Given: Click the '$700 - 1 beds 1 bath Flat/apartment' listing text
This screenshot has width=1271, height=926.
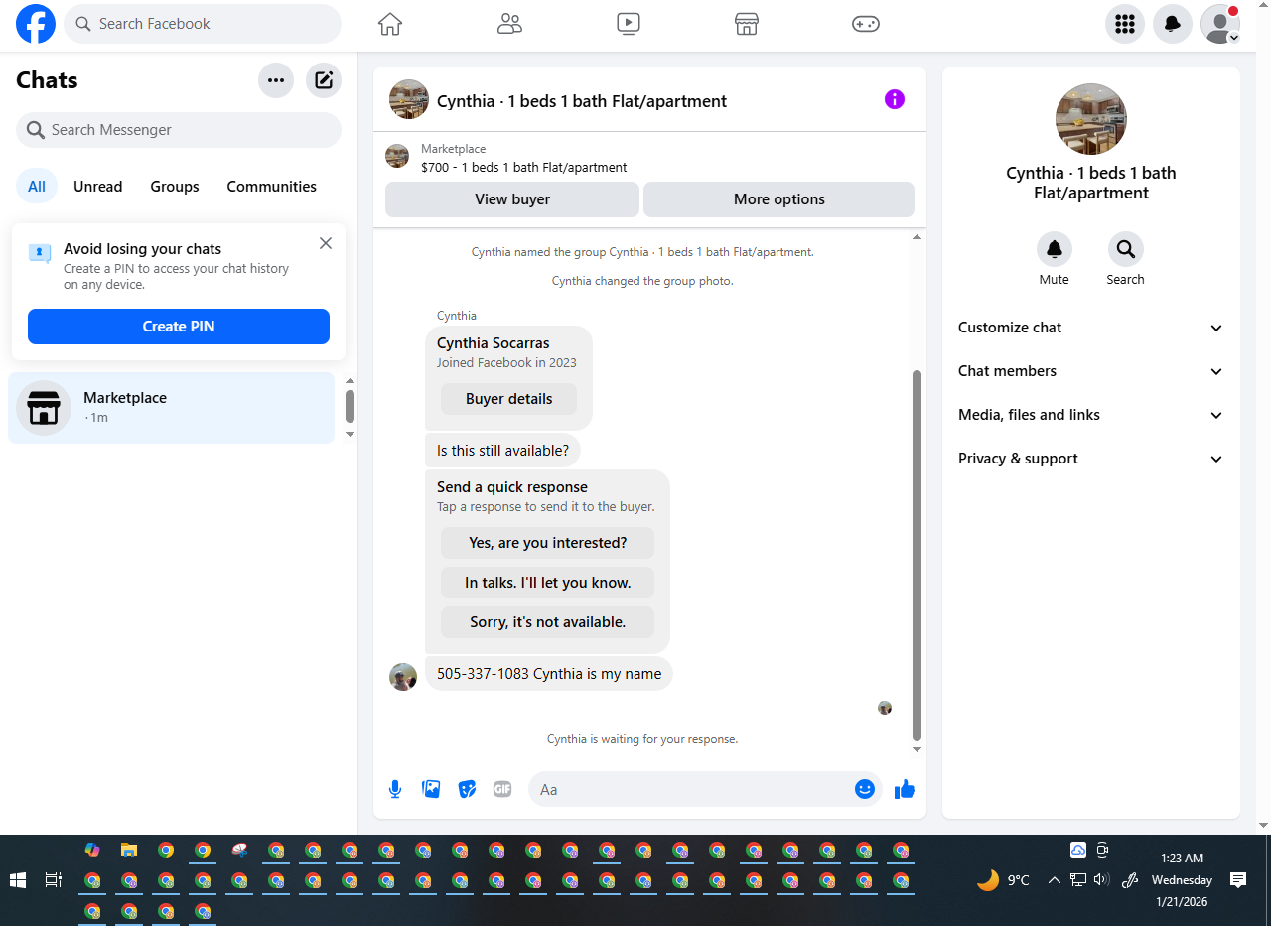Looking at the screenshot, I should 524,168.
